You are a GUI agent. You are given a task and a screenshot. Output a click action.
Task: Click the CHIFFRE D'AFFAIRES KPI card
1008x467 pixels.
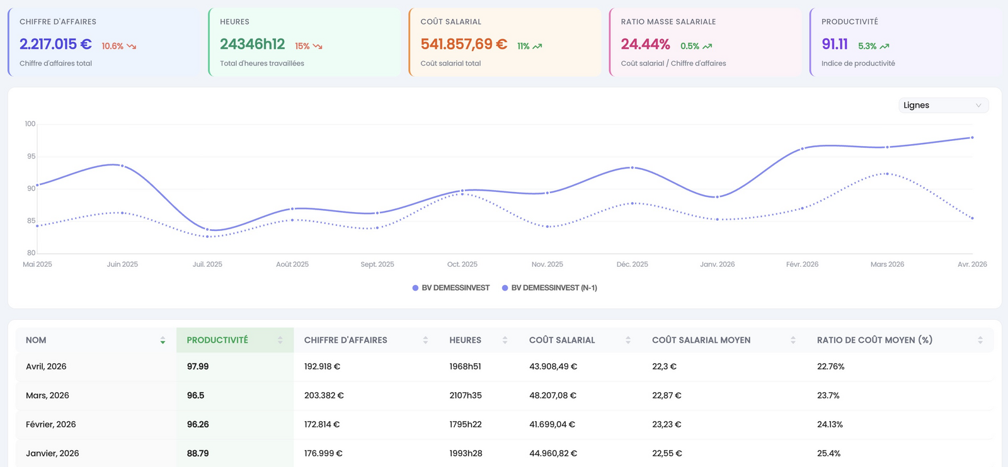point(104,42)
